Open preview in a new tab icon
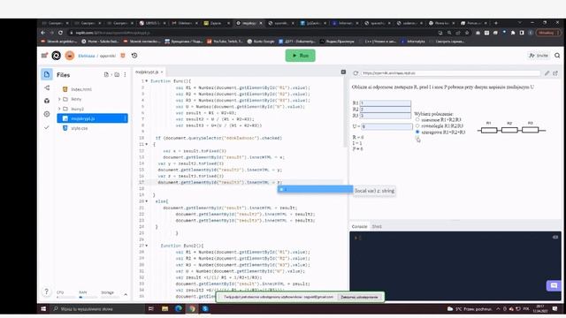The width and height of the screenshot is (566, 318). [555, 72]
